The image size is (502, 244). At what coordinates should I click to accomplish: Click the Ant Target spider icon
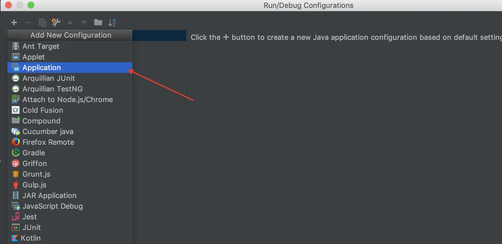pos(16,46)
